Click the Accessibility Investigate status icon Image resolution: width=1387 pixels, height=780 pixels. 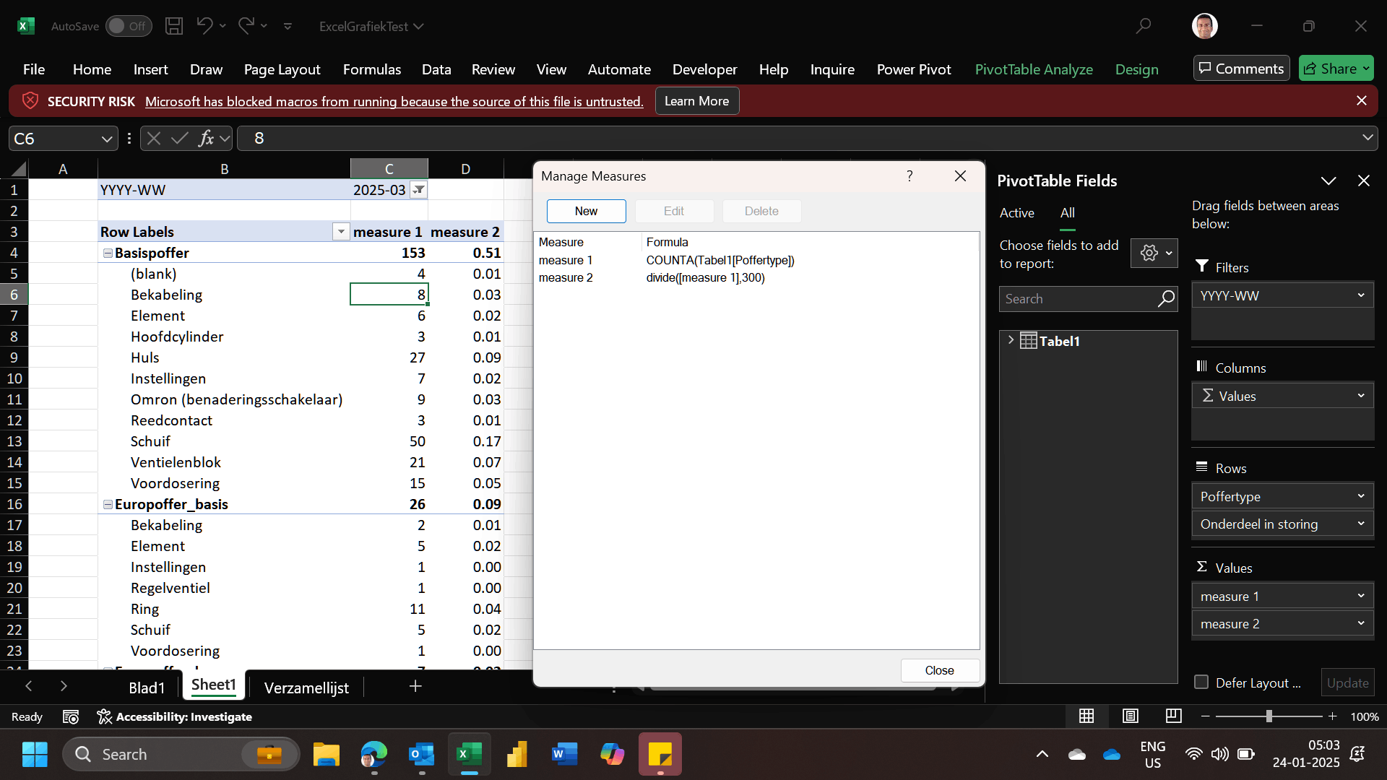pos(105,716)
